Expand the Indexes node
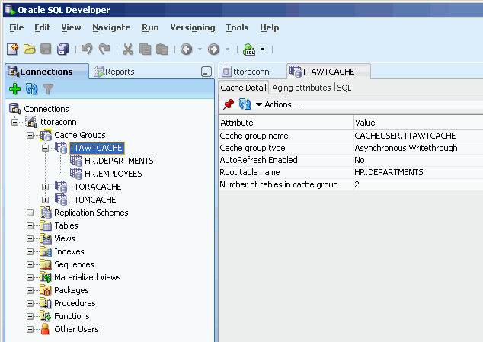Screen dimensions: 483x342 point(30,251)
